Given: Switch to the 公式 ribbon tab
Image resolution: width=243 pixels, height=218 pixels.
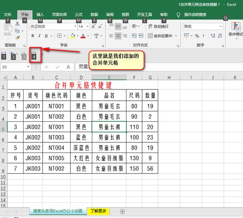Looking at the screenshot, I should [x=79, y=15].
